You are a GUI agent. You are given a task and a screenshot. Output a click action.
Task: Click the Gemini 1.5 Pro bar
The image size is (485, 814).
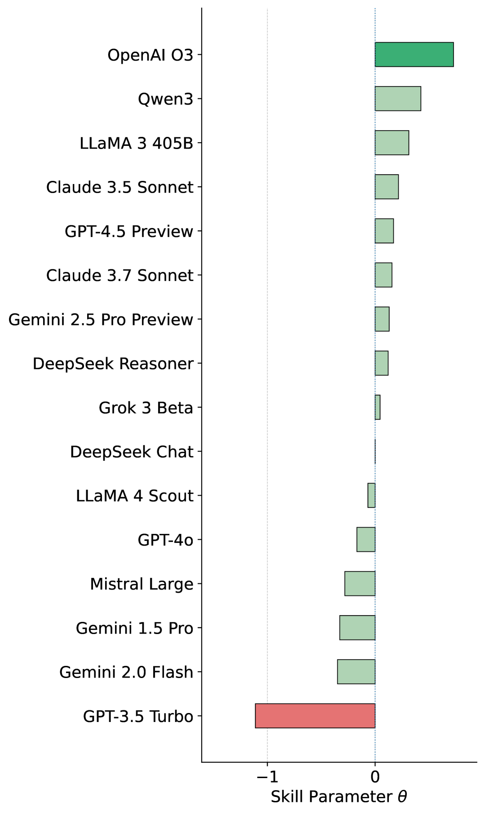[x=357, y=628]
